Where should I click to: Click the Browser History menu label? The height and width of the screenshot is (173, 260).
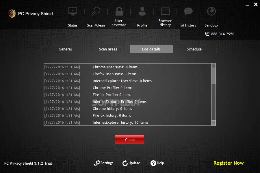(x=165, y=23)
